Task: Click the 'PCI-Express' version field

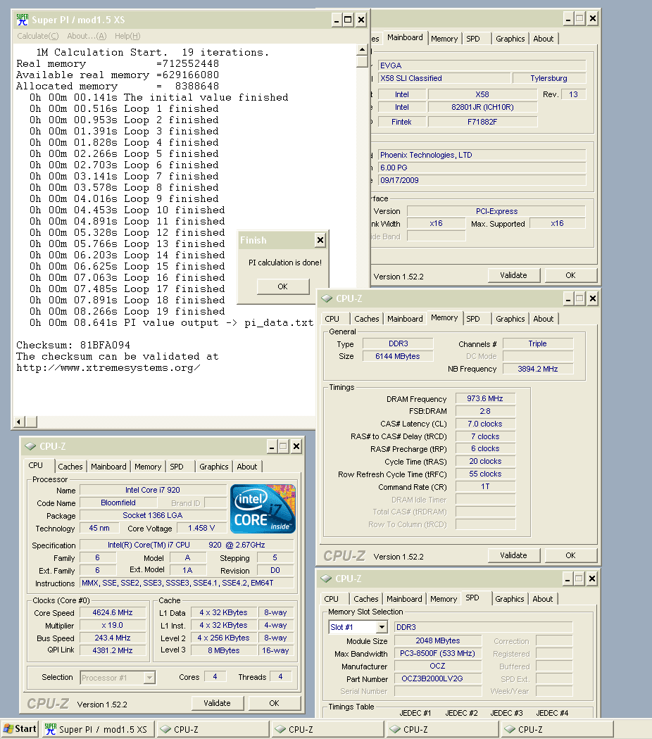Action: (496, 211)
